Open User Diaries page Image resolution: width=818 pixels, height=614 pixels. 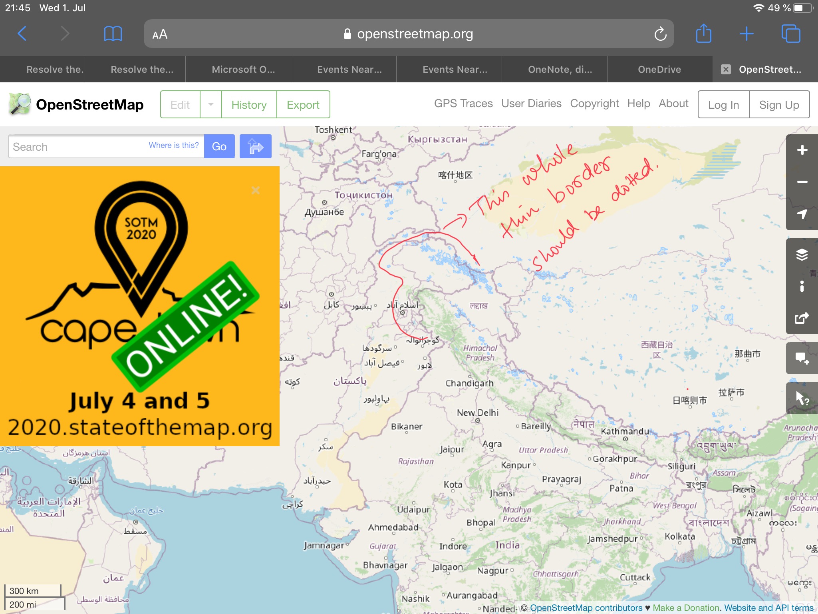click(x=531, y=104)
